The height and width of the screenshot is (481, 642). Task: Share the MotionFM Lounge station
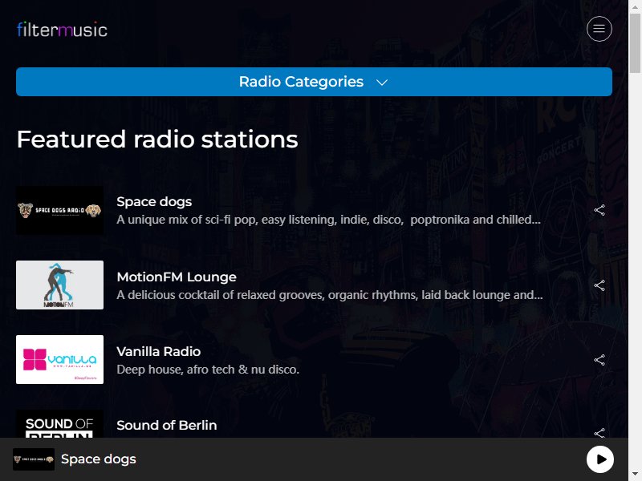click(x=599, y=285)
